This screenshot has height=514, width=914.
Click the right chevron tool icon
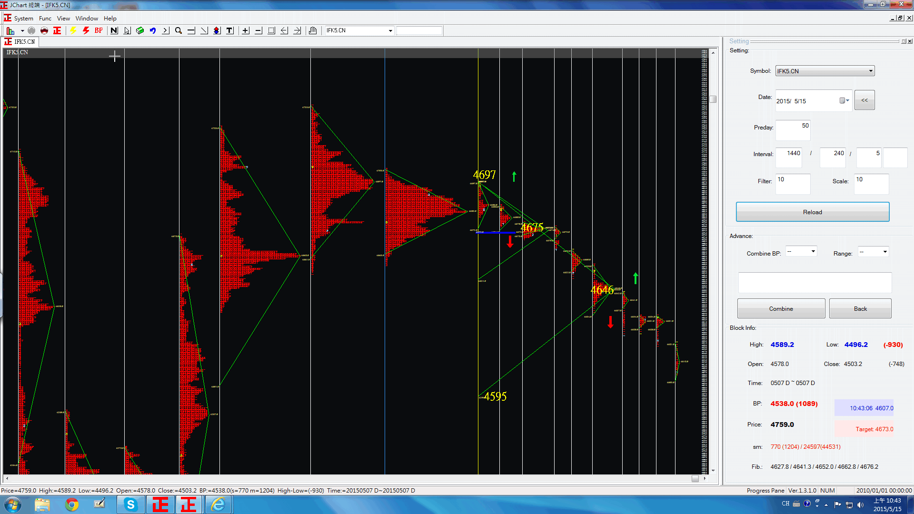166,30
